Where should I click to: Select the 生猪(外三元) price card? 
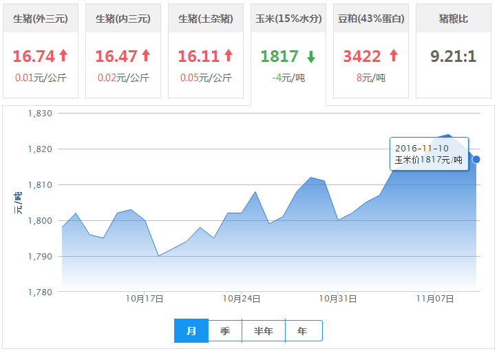point(41,51)
